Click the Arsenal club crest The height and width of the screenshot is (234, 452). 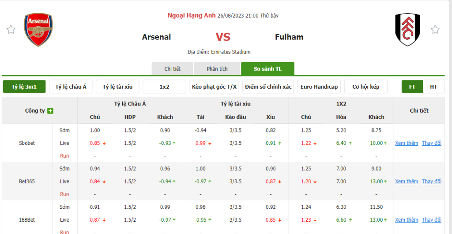coord(39,30)
